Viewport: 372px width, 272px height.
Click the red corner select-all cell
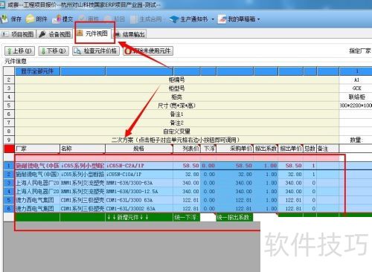[x=9, y=149]
